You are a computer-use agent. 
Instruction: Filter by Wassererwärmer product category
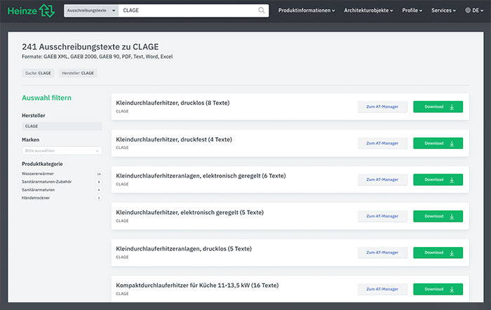pos(38,173)
